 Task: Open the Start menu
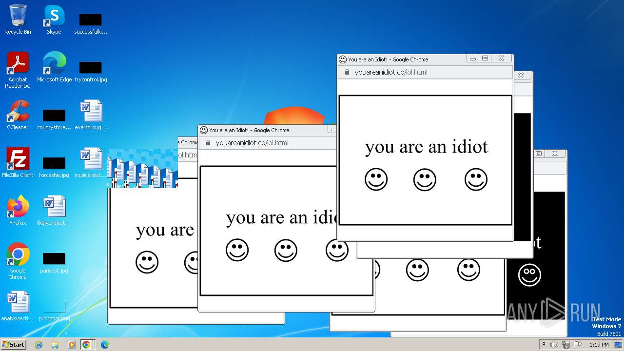(13, 344)
